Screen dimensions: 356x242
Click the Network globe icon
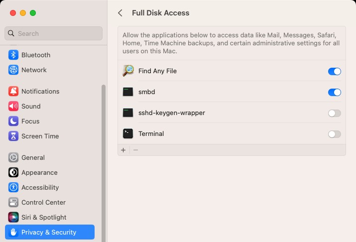13,70
